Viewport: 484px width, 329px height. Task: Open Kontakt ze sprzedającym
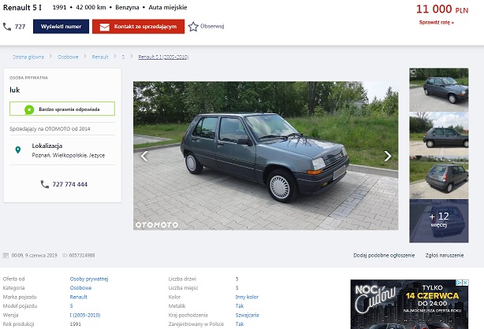(x=138, y=27)
